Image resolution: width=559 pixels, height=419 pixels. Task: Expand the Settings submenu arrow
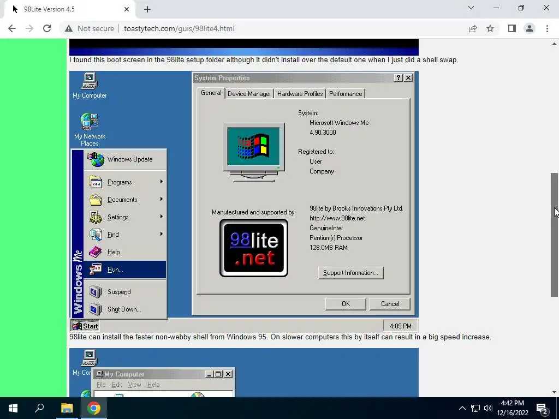click(162, 217)
